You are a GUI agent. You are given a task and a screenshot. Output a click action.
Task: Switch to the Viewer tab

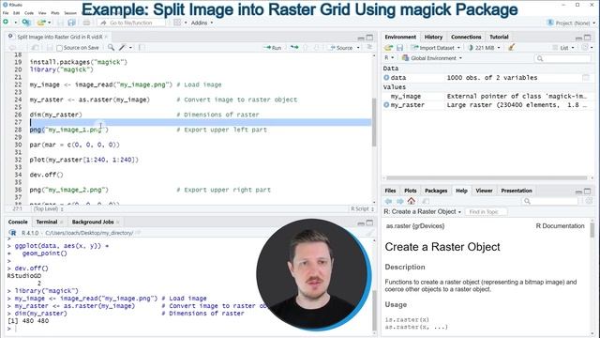[x=484, y=191]
